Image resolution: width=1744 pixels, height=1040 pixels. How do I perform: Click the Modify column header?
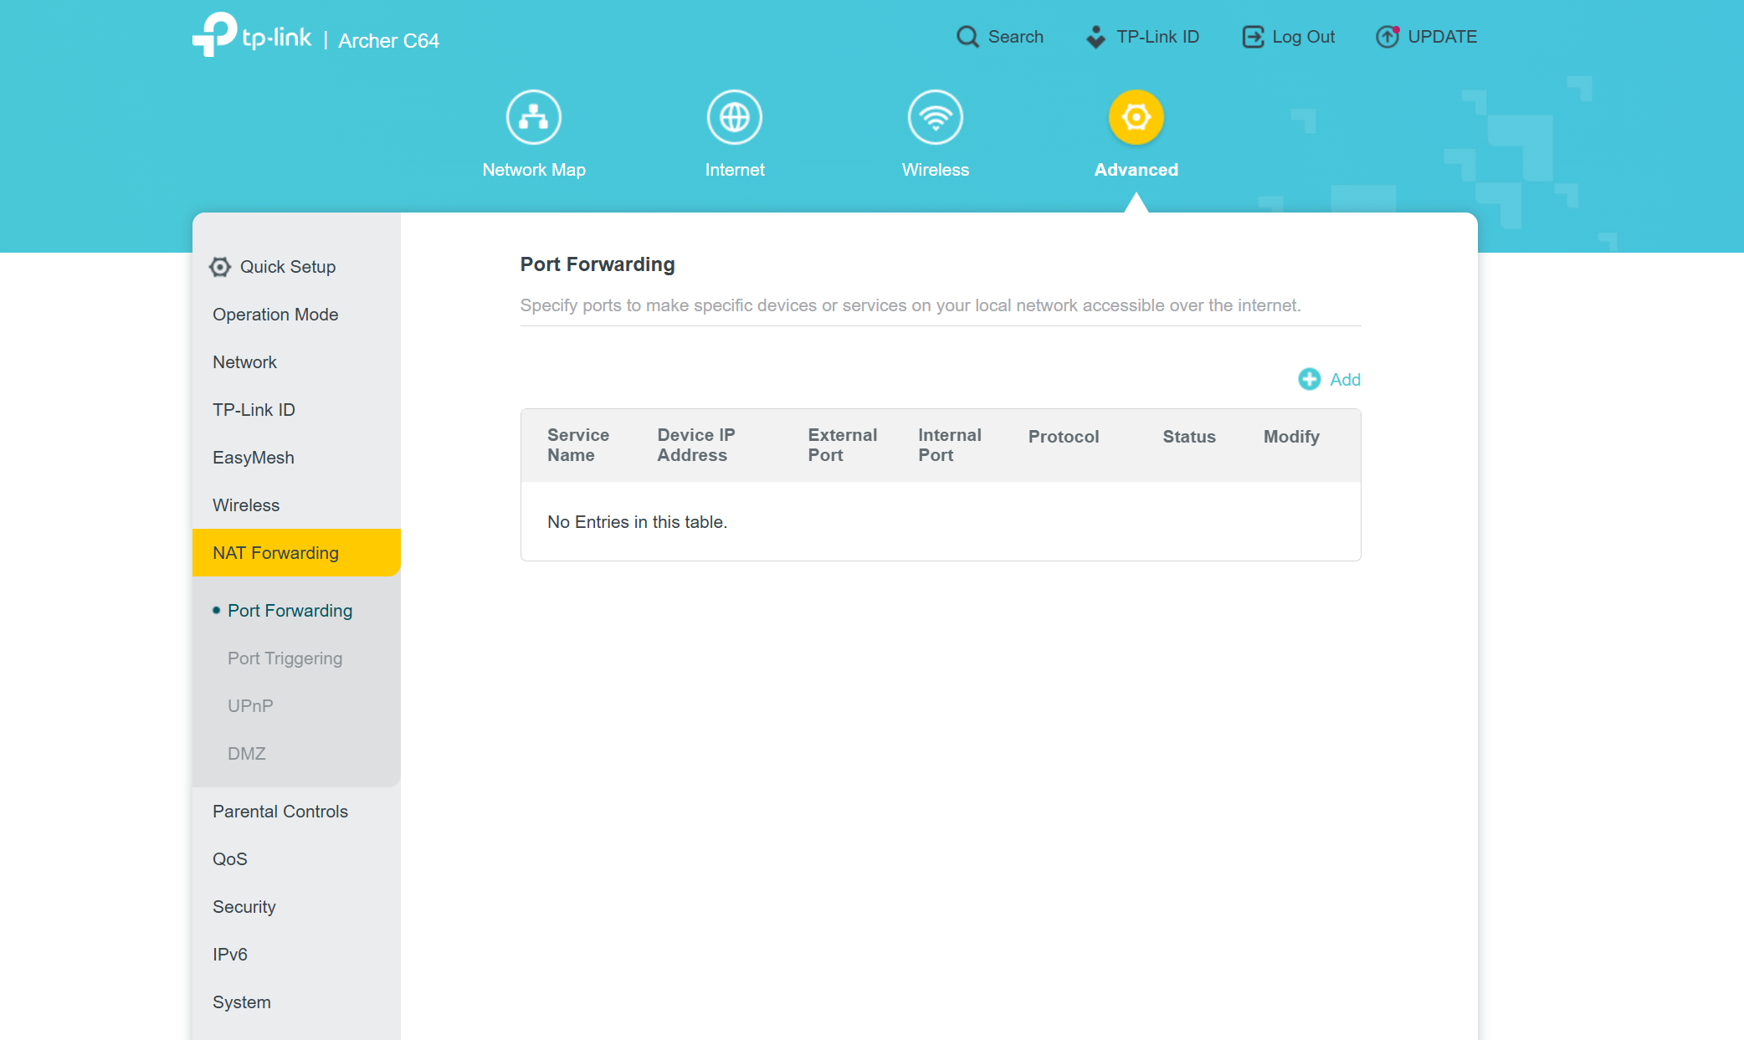point(1291,437)
